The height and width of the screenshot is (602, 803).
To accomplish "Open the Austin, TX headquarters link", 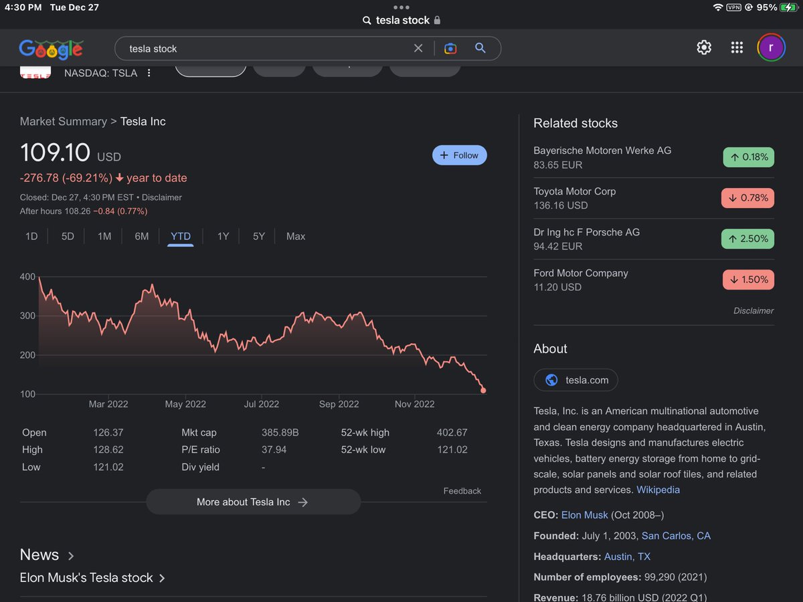I will (627, 557).
